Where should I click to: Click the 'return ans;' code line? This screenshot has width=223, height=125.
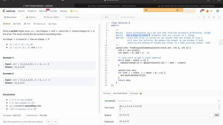[124, 80]
